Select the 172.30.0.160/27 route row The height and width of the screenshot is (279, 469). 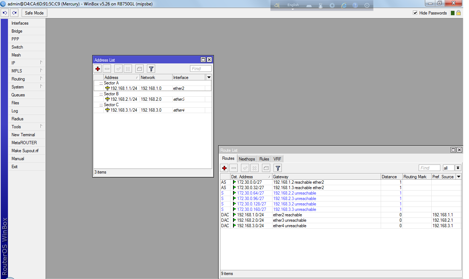point(341,209)
